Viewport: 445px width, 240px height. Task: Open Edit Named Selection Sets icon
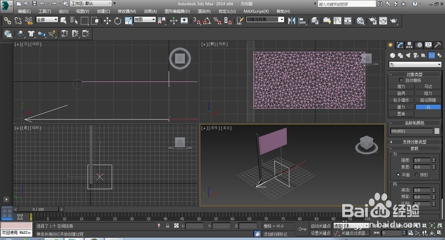tap(240, 20)
